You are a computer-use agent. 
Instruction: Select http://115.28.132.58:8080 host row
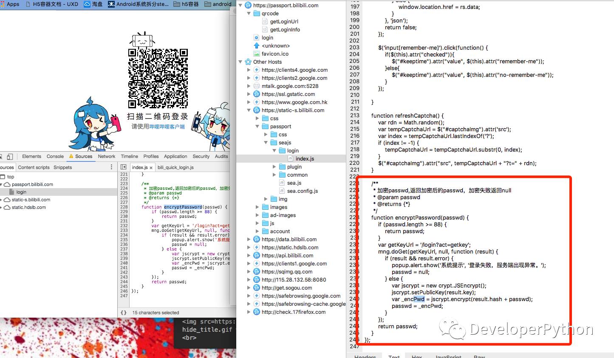pyautogui.click(x=294, y=280)
